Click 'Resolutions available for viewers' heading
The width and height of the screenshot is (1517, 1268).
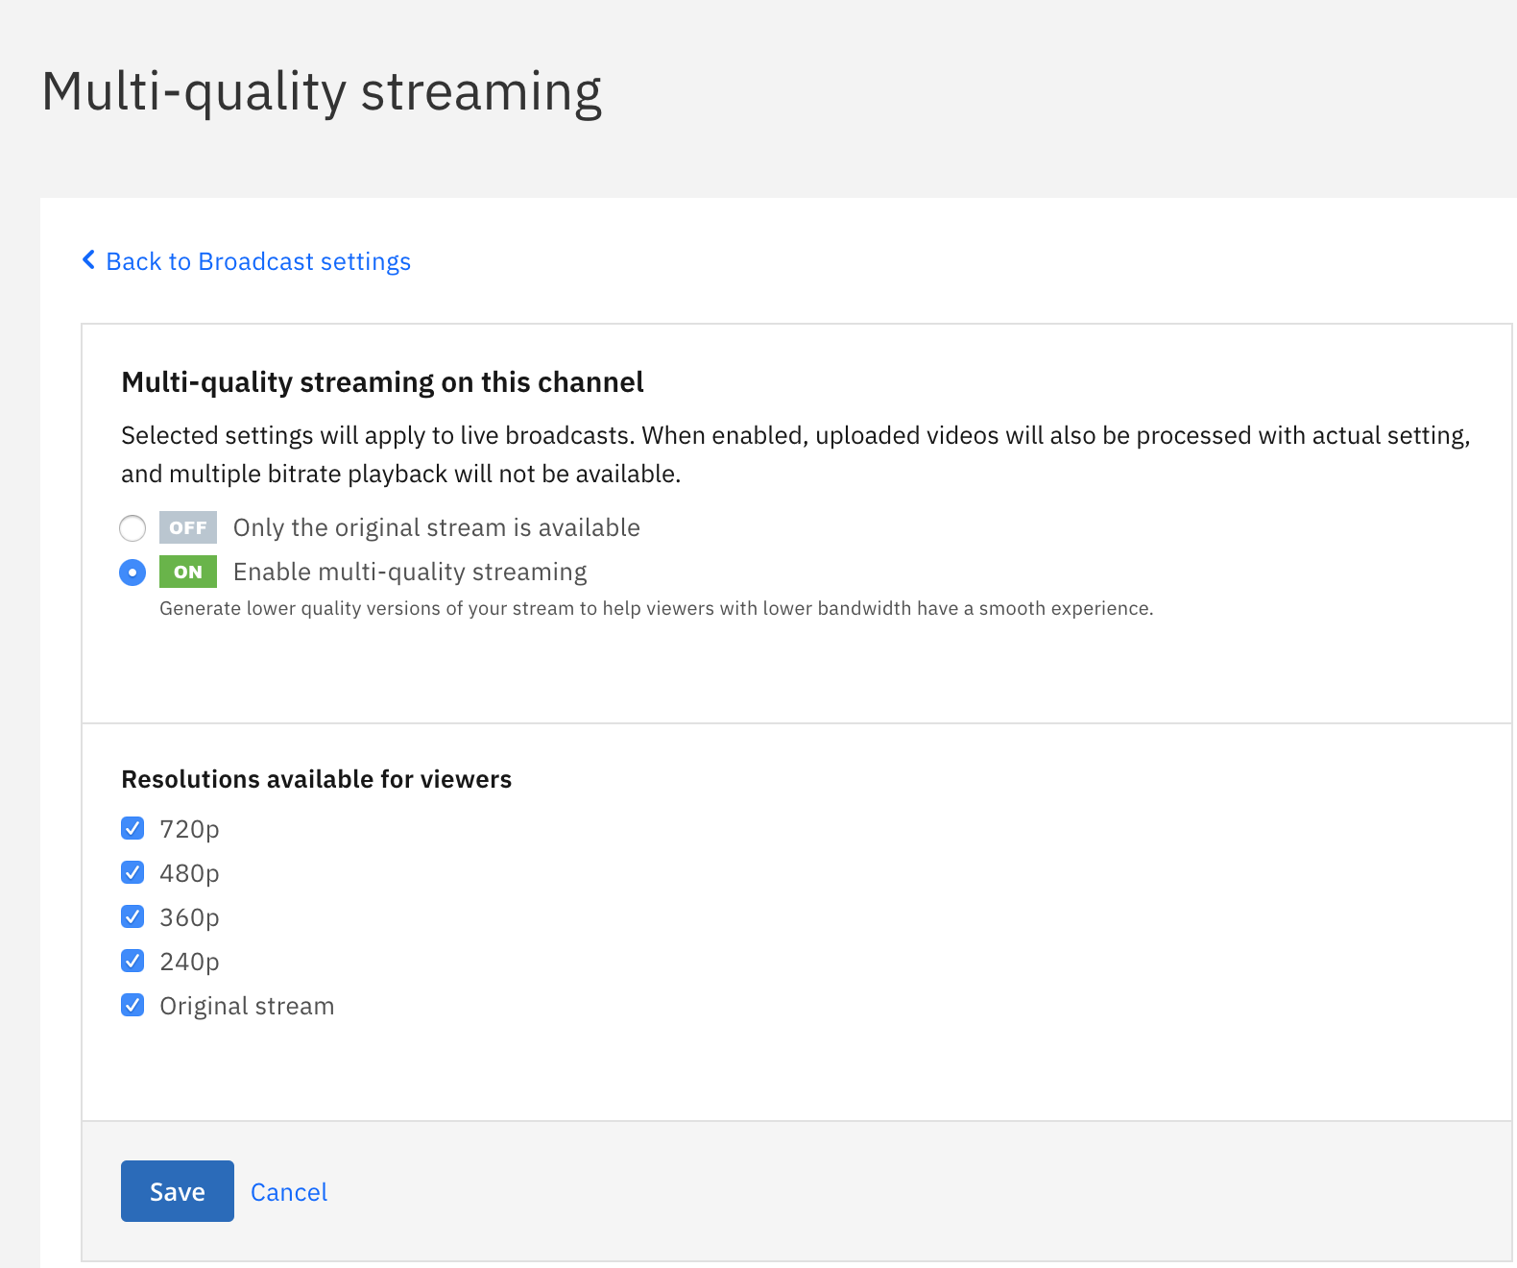316,779
